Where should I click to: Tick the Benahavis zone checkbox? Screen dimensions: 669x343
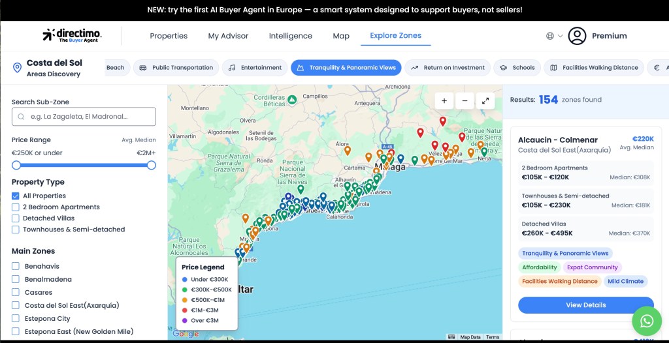[16, 267]
